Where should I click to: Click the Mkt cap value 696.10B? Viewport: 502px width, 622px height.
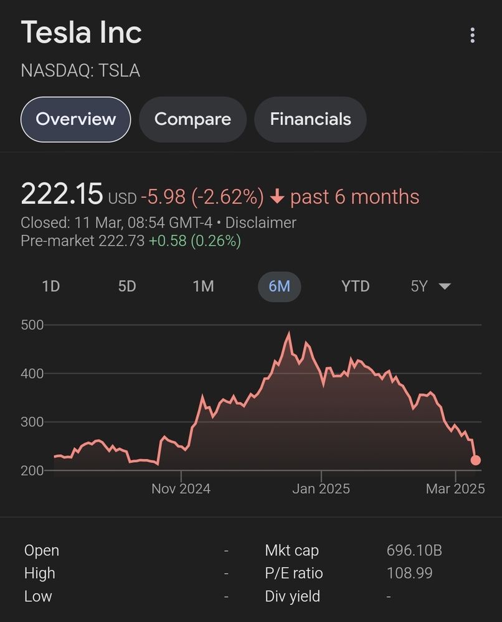[x=414, y=550]
